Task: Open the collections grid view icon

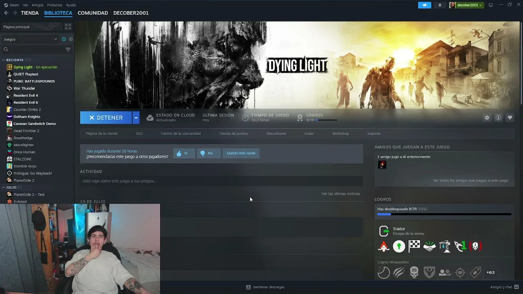Action: 68,27
